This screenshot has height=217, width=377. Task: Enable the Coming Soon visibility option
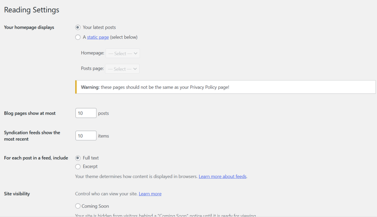pos(78,206)
